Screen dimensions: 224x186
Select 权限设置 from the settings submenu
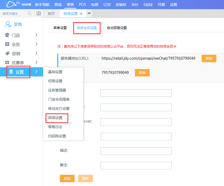[55, 81]
